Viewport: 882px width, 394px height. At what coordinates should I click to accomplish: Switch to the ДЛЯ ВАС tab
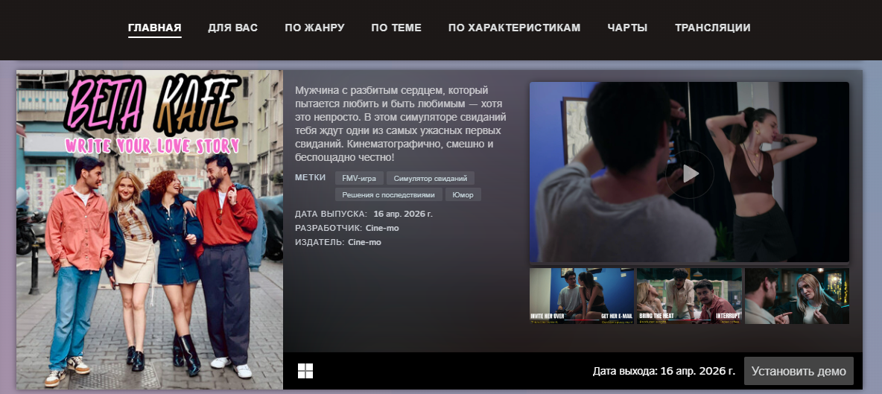coord(233,28)
